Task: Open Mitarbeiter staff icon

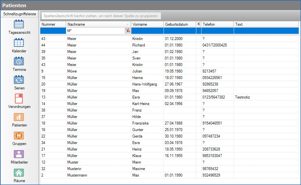Action: pyautogui.click(x=19, y=154)
